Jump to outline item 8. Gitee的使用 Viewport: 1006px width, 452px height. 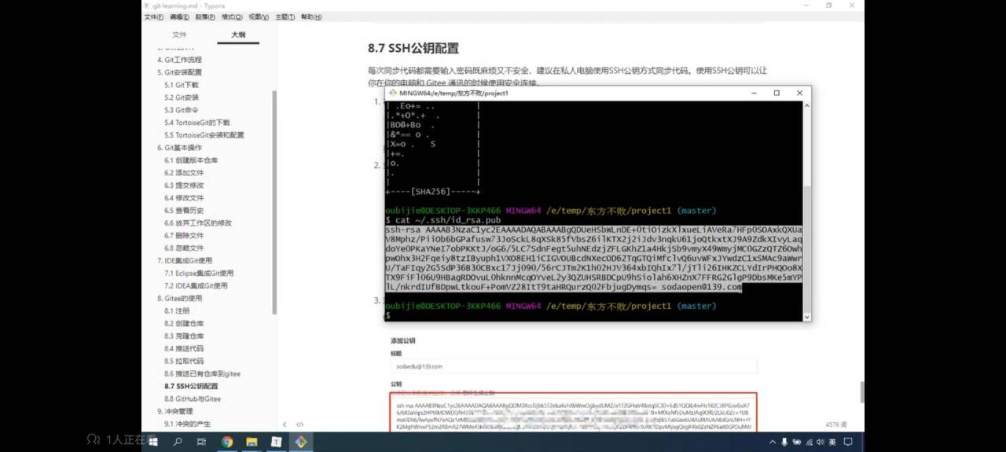tap(179, 298)
